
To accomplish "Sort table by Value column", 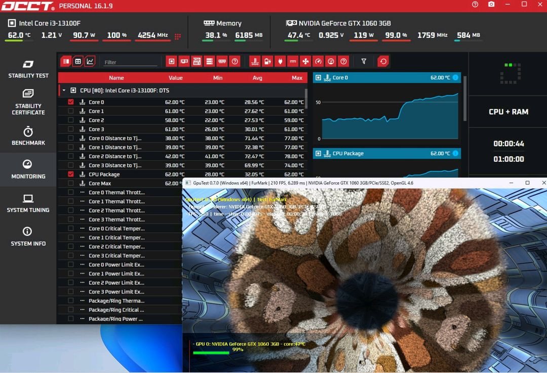I will pos(175,78).
